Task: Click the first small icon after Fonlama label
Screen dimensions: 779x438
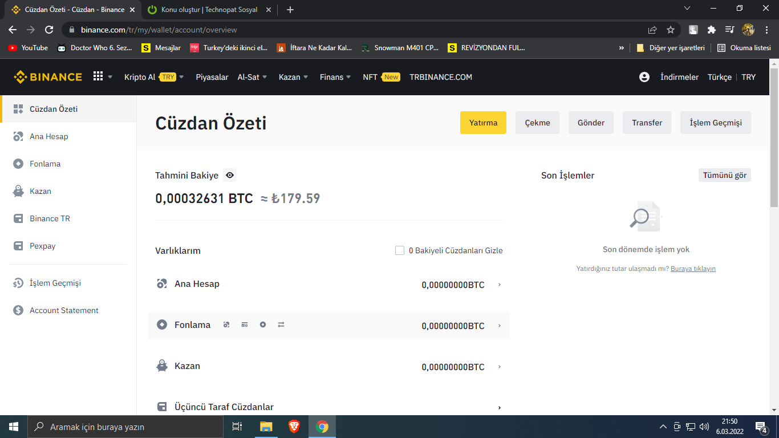Action: (226, 325)
